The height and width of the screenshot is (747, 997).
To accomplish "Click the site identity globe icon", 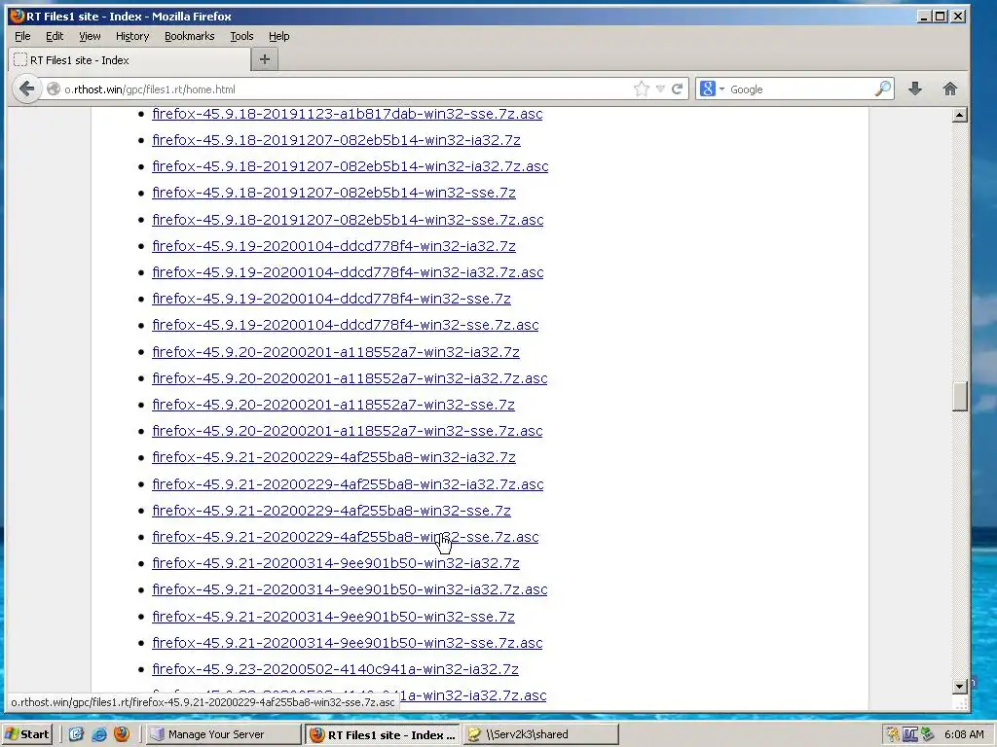I will click(54, 89).
